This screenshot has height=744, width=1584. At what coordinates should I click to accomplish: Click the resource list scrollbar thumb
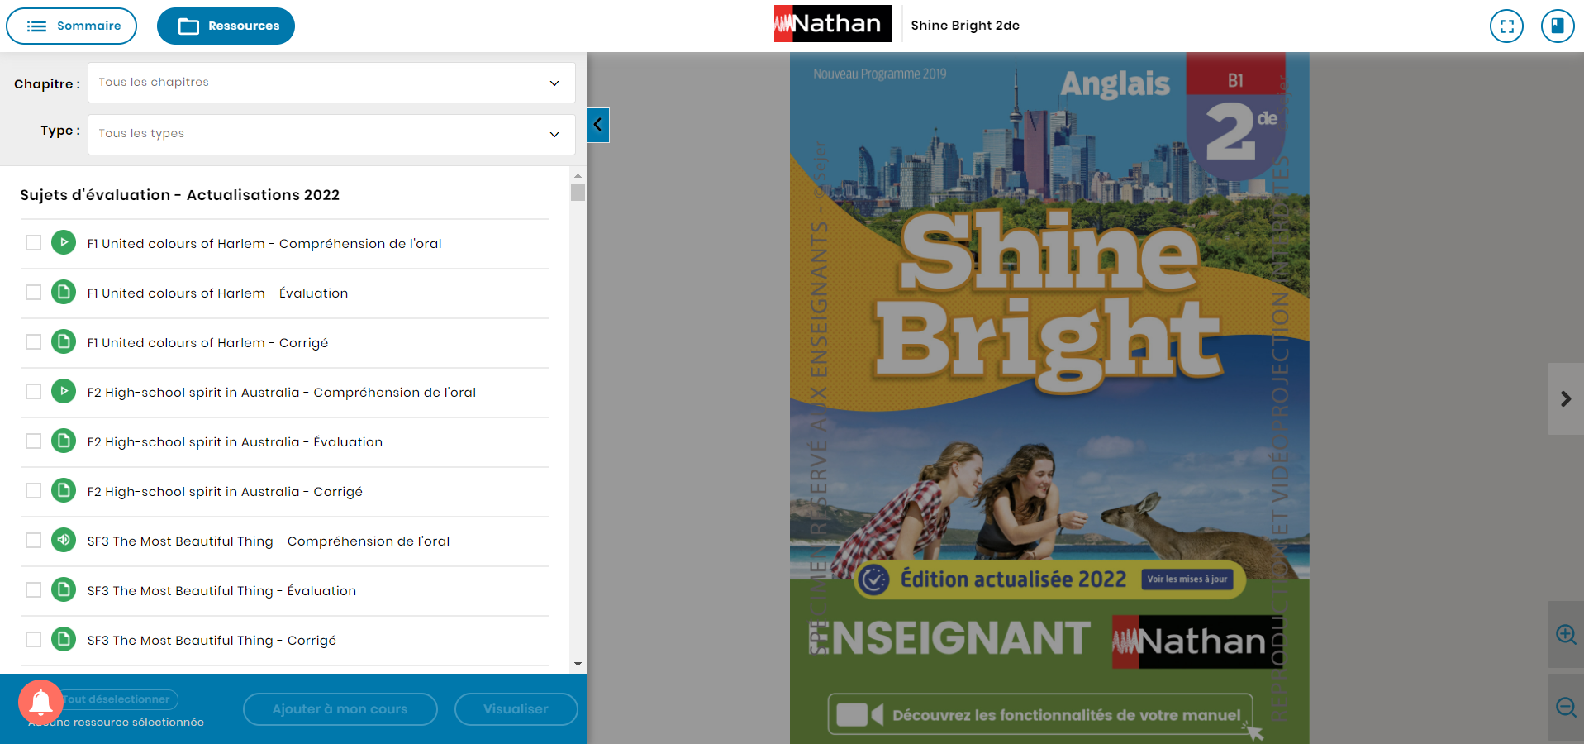point(578,192)
